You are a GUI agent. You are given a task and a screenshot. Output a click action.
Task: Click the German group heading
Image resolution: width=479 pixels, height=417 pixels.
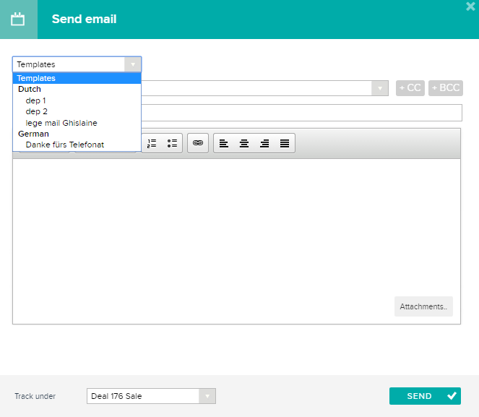33,134
